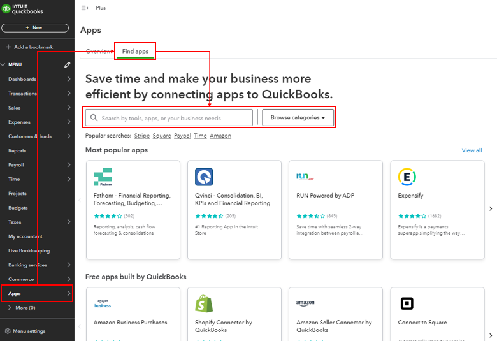The height and width of the screenshot is (341, 497).
Task: Open Reports in the left menu
Action: coord(17,151)
